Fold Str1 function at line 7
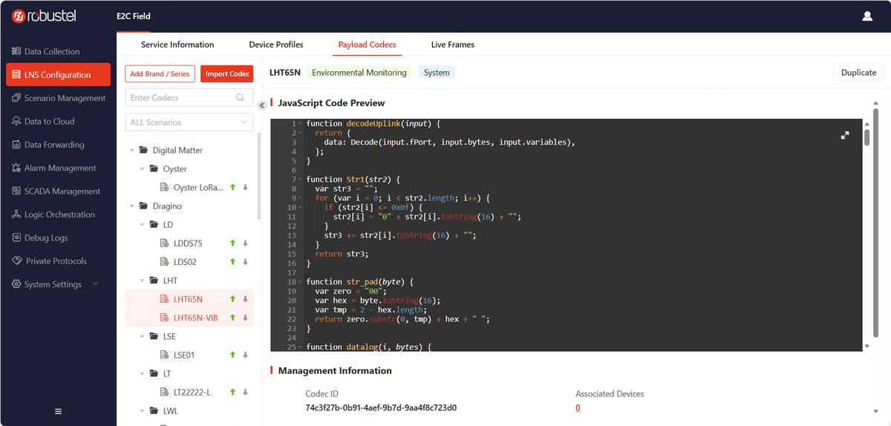Image resolution: width=891 pixels, height=426 pixels. [300, 180]
